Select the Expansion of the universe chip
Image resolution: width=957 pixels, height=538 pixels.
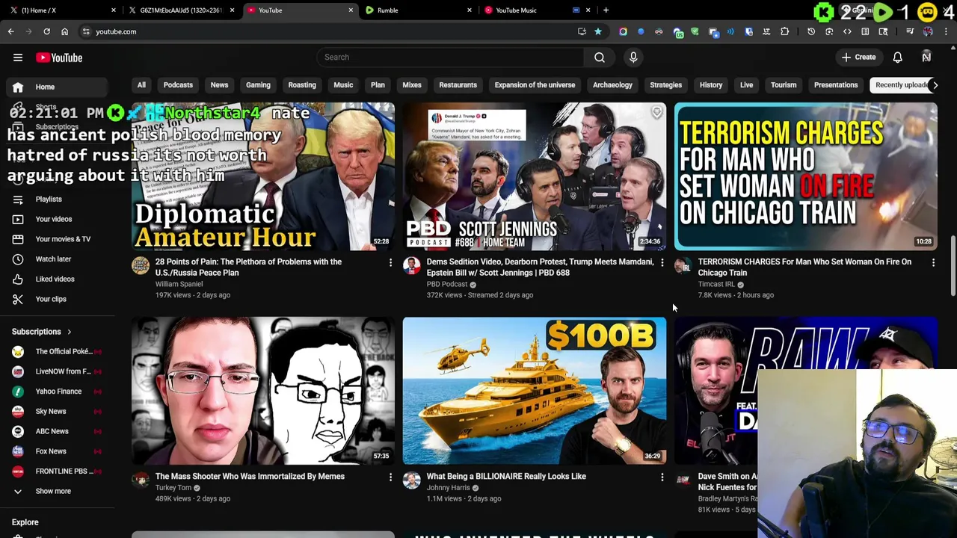pos(535,85)
